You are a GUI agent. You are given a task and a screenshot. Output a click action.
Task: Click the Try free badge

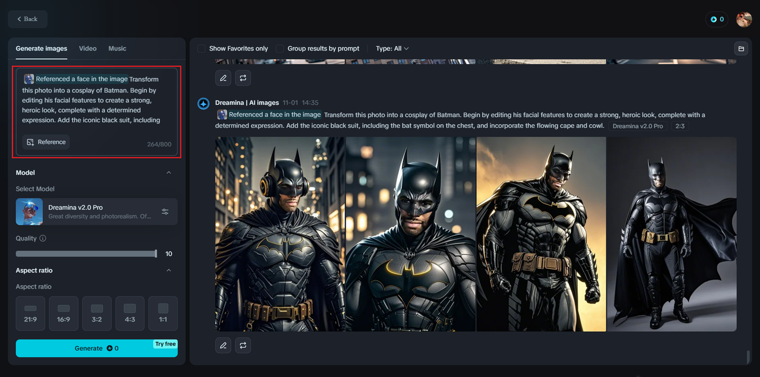click(x=166, y=344)
